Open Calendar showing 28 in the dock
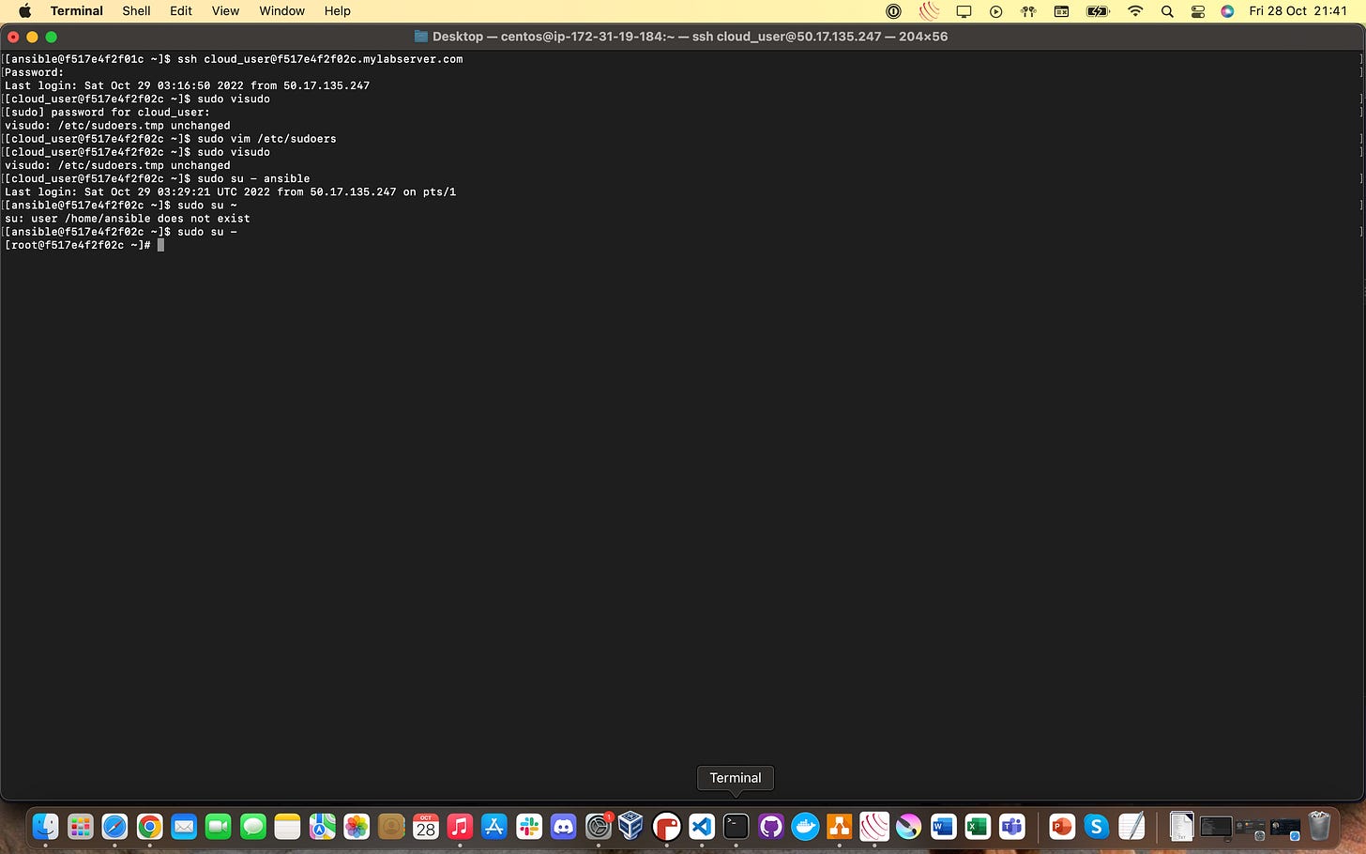 pos(426,827)
